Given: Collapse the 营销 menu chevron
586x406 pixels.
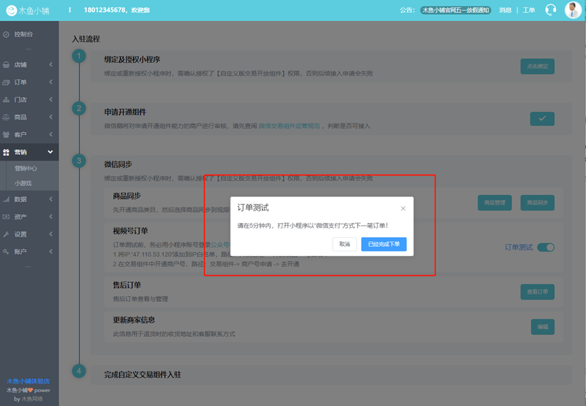Looking at the screenshot, I should (50, 152).
